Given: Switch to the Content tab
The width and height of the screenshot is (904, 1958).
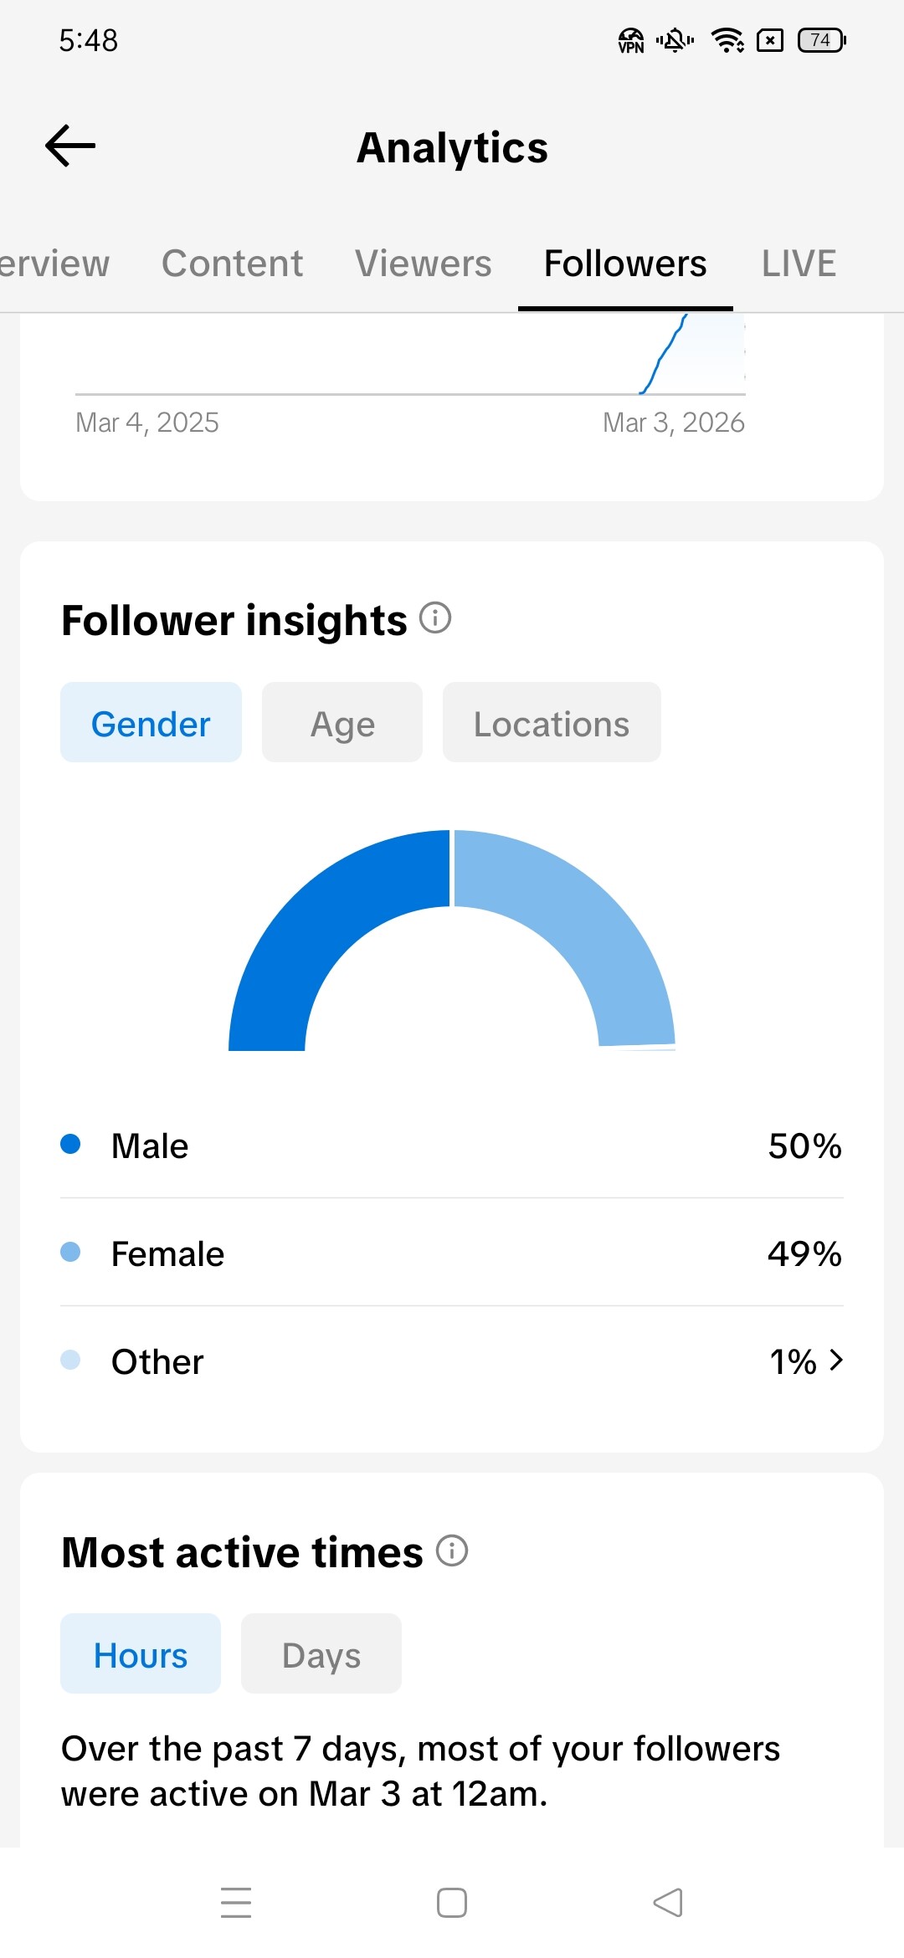Looking at the screenshot, I should pyautogui.click(x=232, y=264).
